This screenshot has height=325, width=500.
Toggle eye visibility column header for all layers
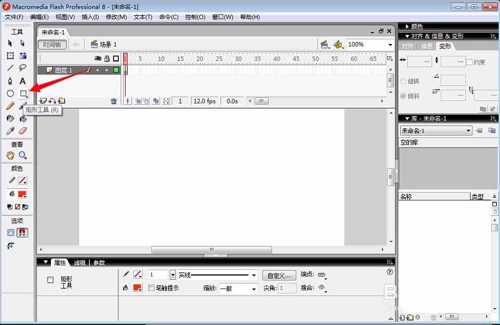[x=98, y=58]
